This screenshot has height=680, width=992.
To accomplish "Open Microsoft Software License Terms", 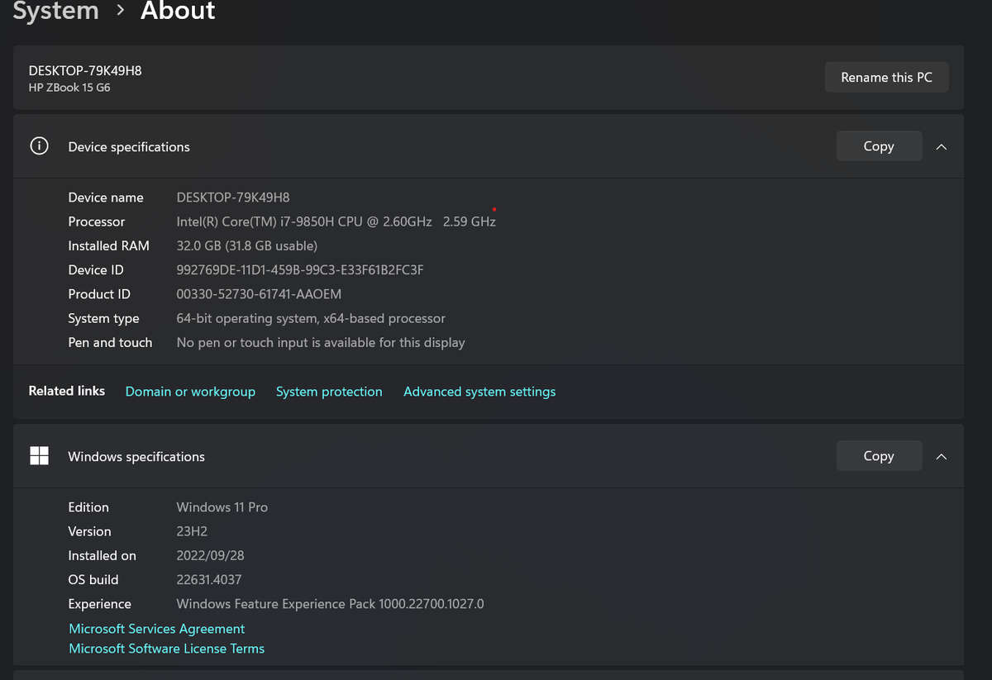I will 167,649.
